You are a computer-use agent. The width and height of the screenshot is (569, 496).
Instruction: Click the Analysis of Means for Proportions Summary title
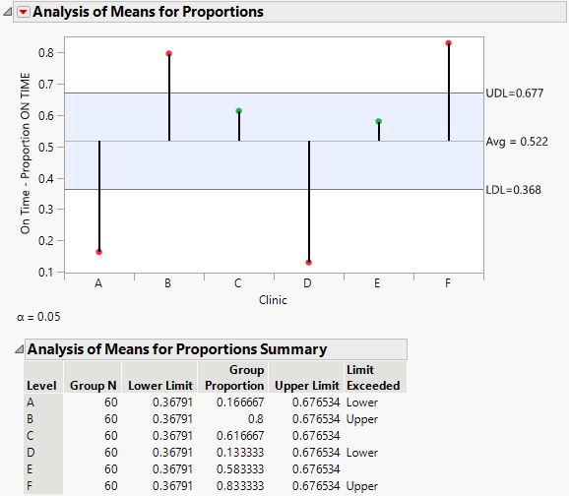[x=177, y=349]
